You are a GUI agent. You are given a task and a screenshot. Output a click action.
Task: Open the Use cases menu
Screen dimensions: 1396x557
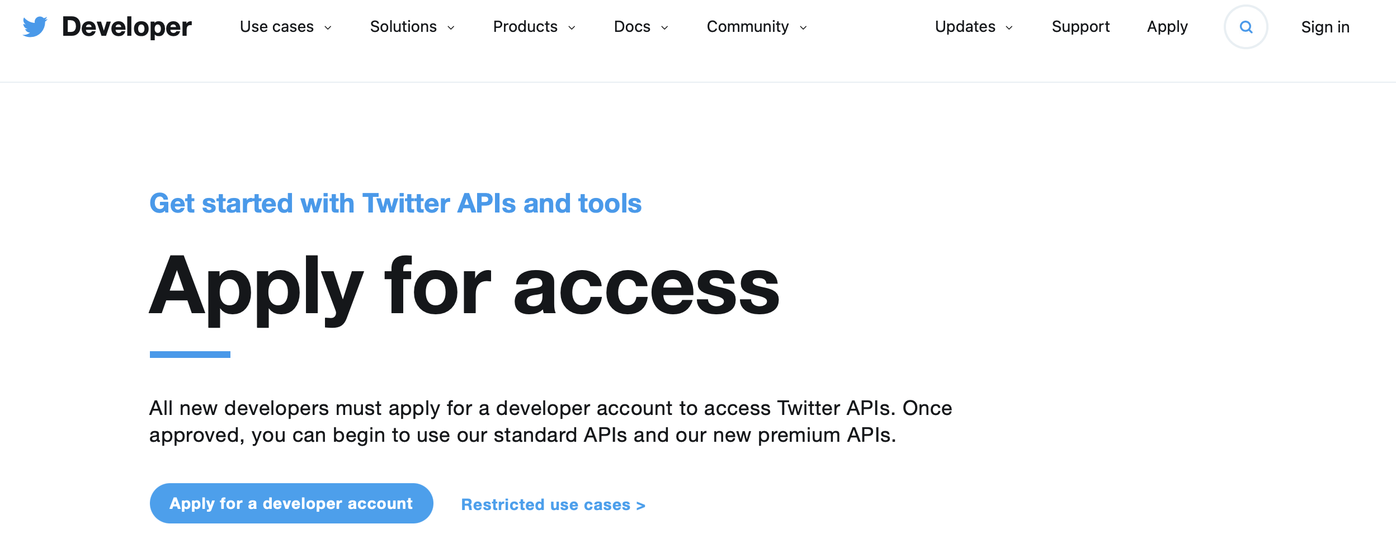(277, 27)
